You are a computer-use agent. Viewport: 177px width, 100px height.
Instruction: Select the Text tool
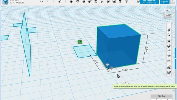tap(120, 1)
